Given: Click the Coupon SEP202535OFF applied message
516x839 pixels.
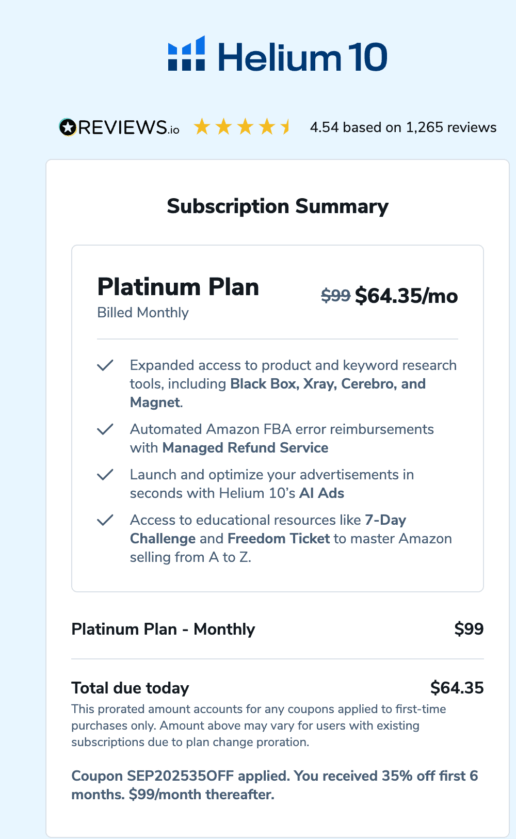Looking at the screenshot, I should click(275, 785).
